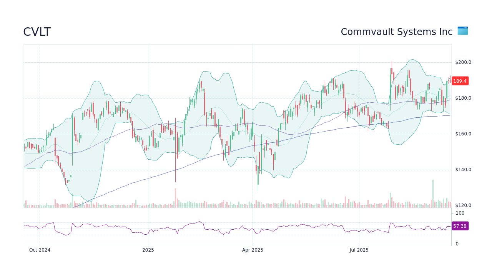Click the Jul 2025 date axis label
The image size is (492, 277).
coord(359,250)
